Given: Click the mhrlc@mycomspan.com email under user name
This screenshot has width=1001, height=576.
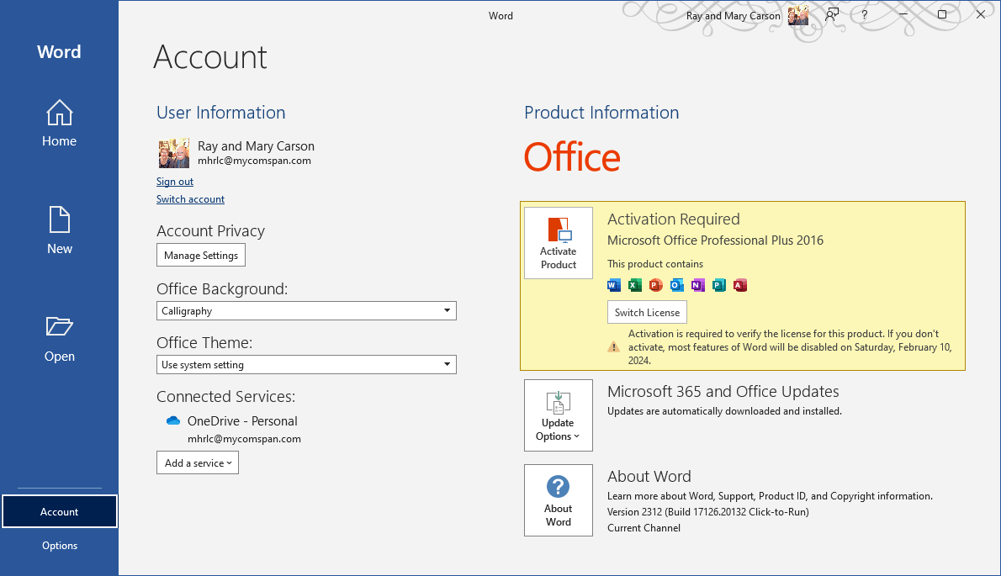Looking at the screenshot, I should click(254, 161).
